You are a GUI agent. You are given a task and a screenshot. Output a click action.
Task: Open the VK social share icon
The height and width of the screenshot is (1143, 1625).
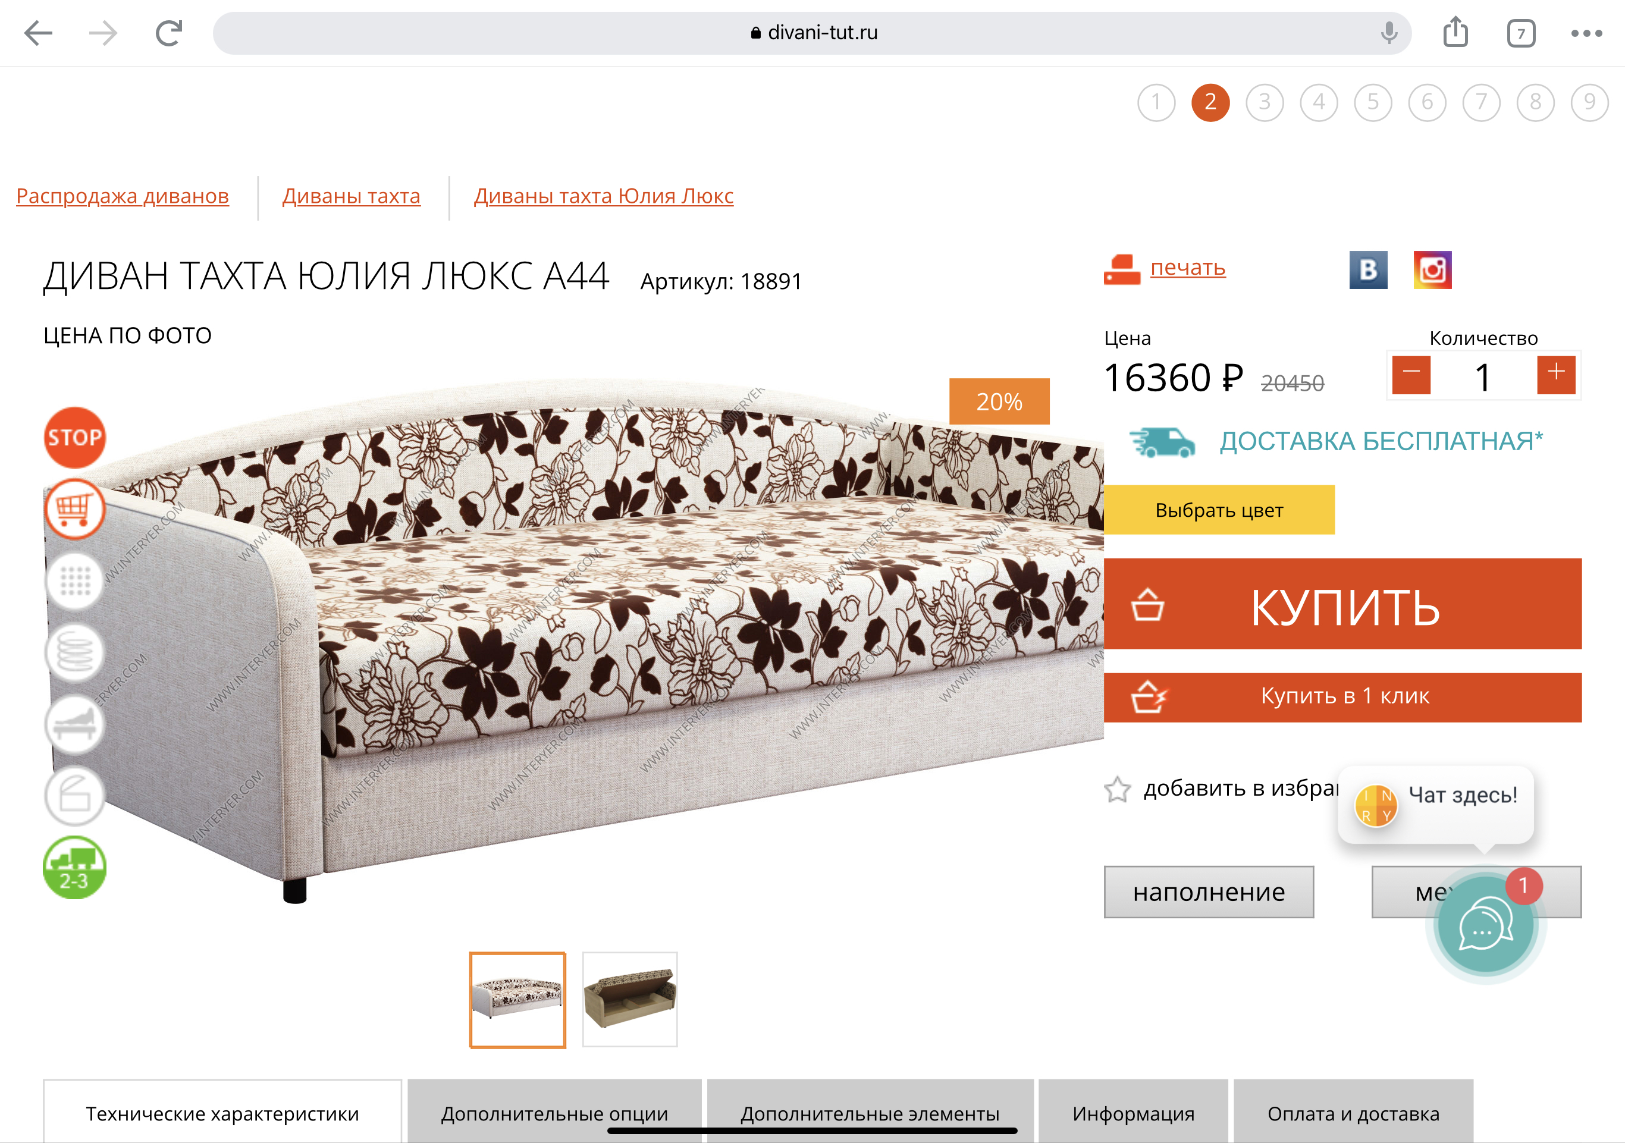1368,269
